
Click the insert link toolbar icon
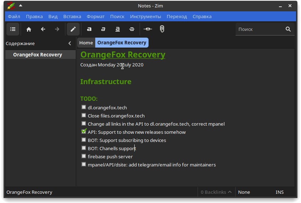pyautogui.click(x=148, y=29)
